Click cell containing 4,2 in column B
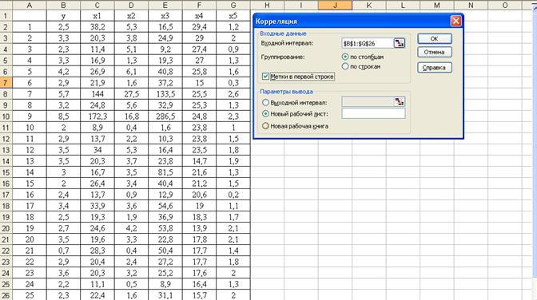 [63, 72]
